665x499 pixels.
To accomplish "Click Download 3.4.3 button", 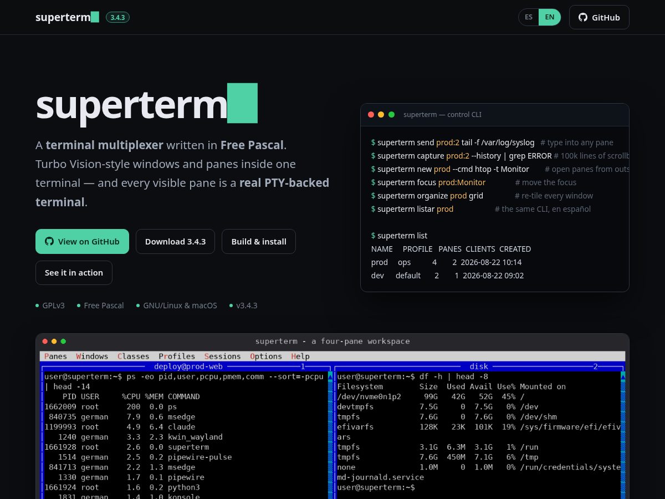I will click(x=175, y=242).
